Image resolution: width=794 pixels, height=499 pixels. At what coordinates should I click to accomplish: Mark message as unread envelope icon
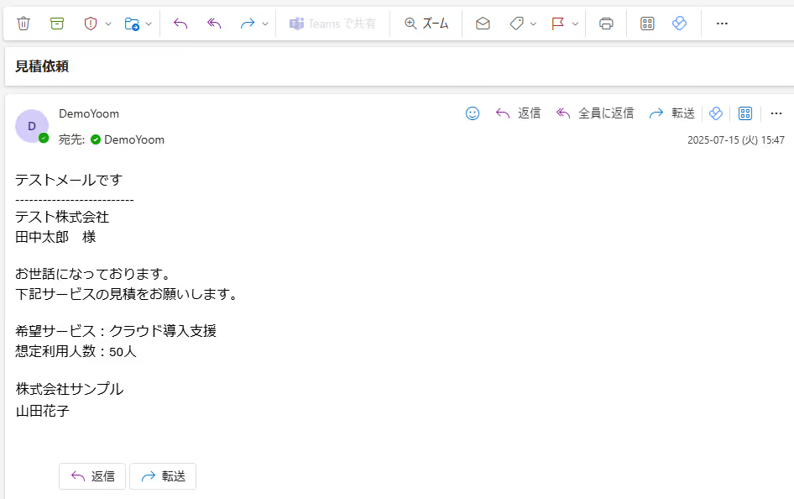(x=483, y=24)
